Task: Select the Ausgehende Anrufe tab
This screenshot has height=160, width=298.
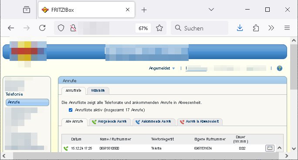Action: pyautogui.click(x=110, y=122)
